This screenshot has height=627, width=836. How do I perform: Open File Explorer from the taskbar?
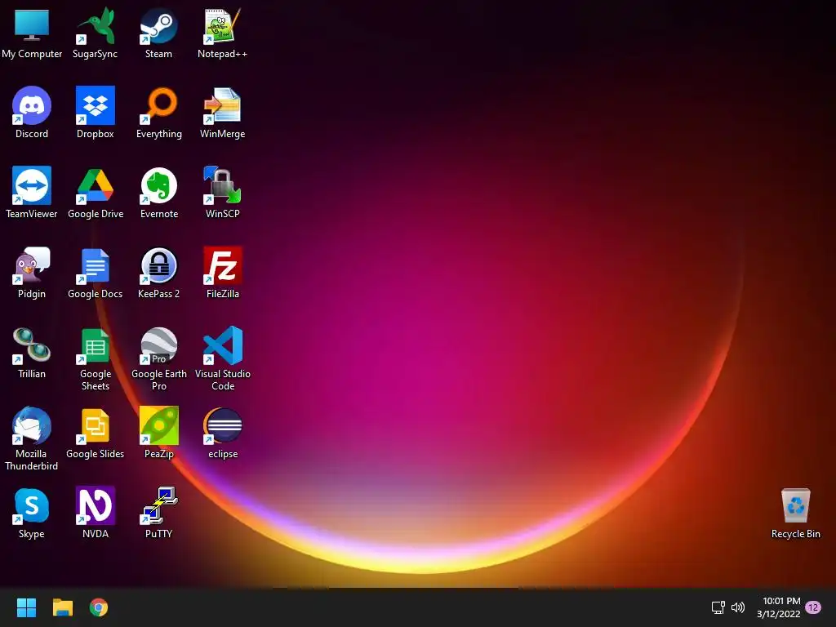pos(62,607)
